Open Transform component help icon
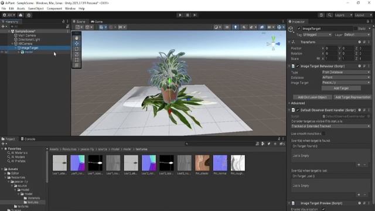Image resolution: width=375 pixels, height=211 pixels. [359, 42]
